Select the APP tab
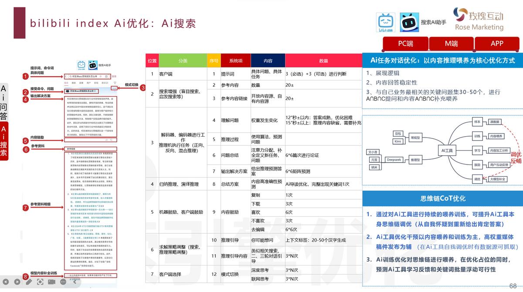The width and height of the screenshot is (523, 292). click(x=497, y=44)
